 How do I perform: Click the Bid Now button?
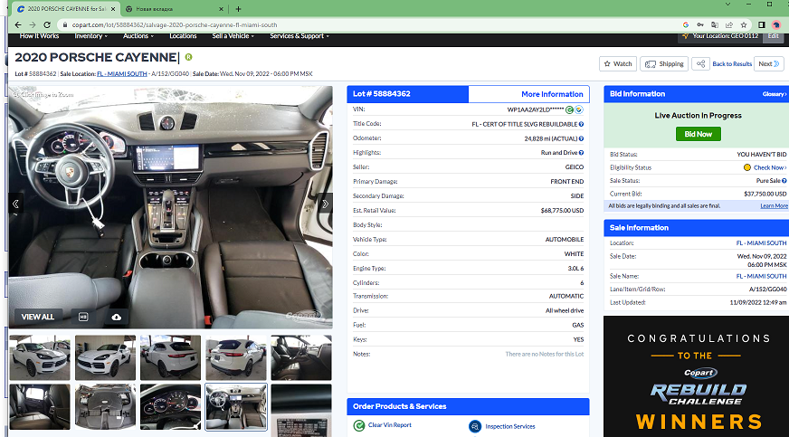698,134
